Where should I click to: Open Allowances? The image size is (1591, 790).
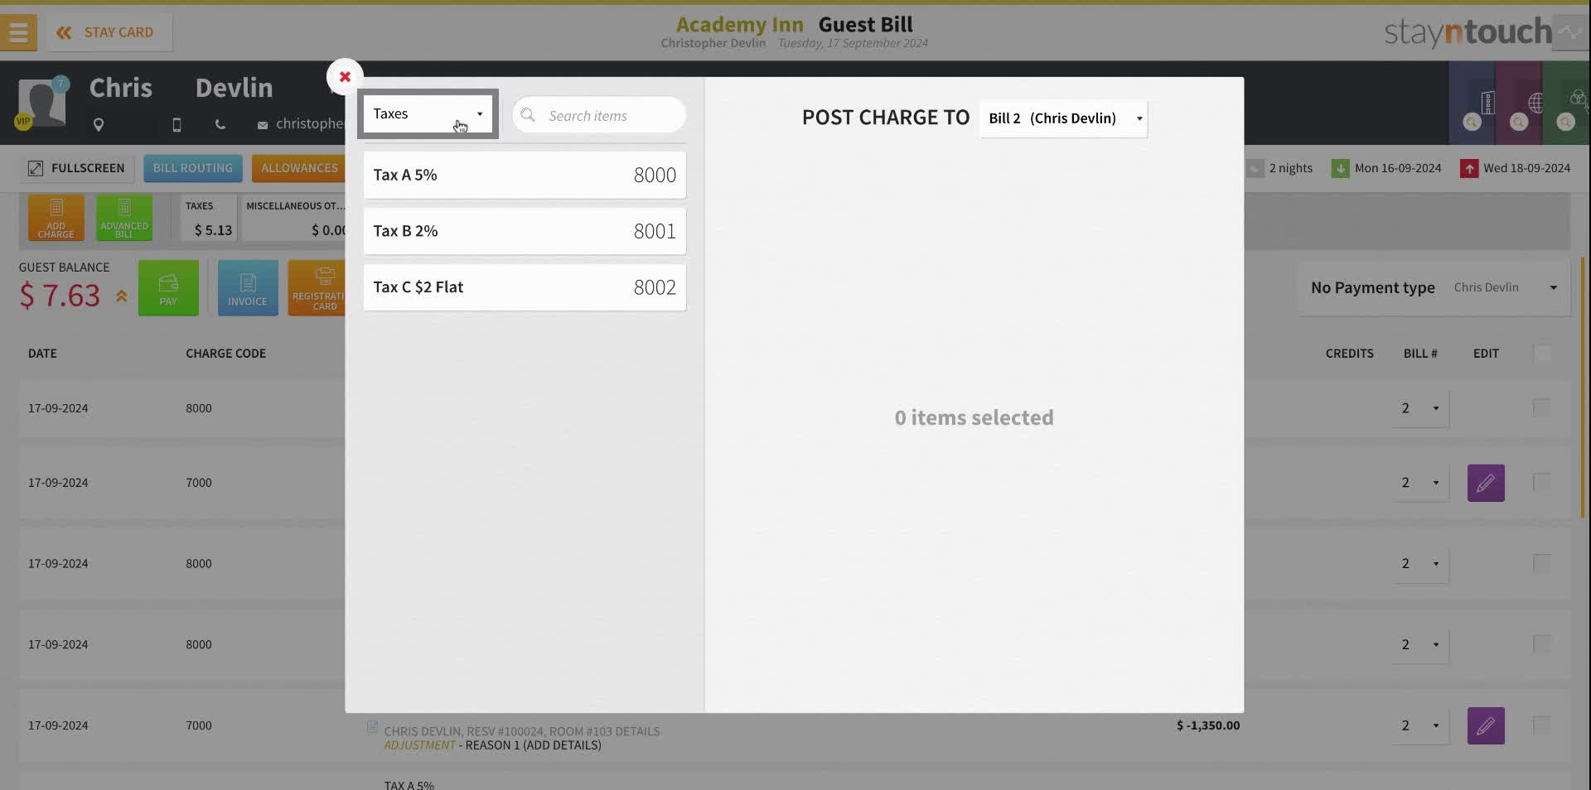tap(299, 168)
